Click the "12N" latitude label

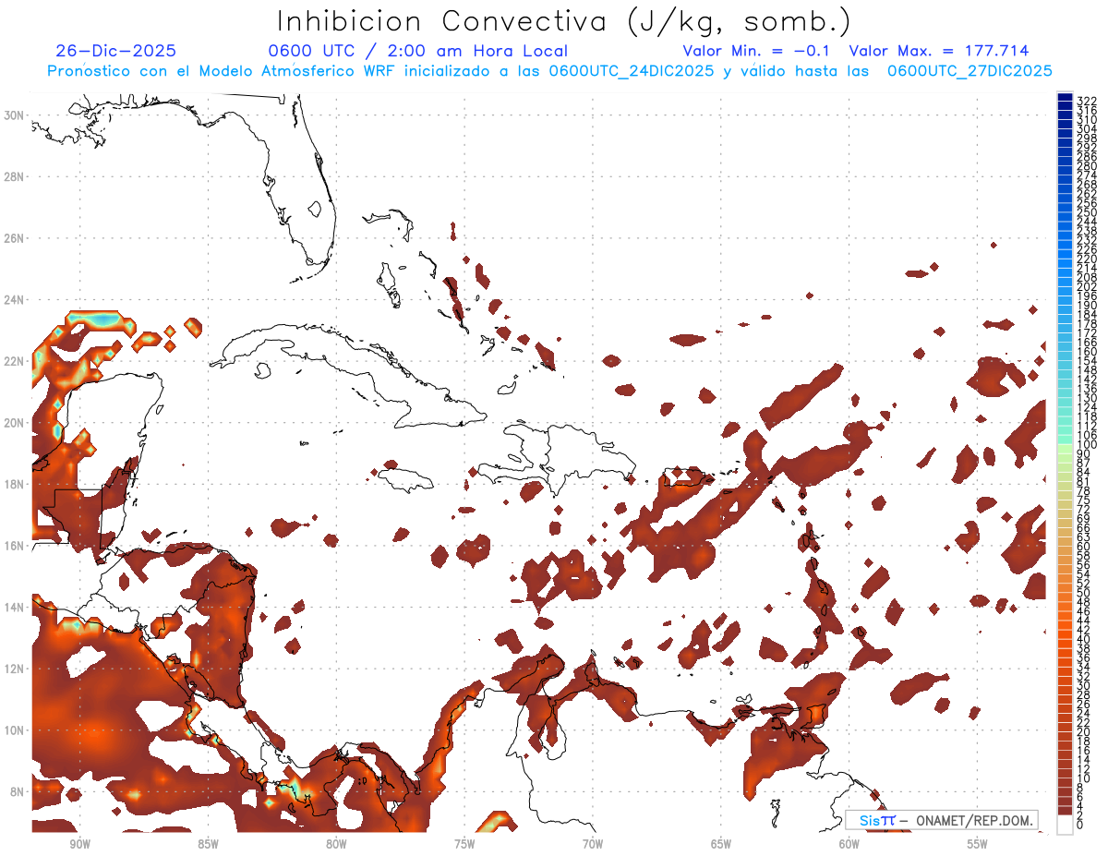16,669
